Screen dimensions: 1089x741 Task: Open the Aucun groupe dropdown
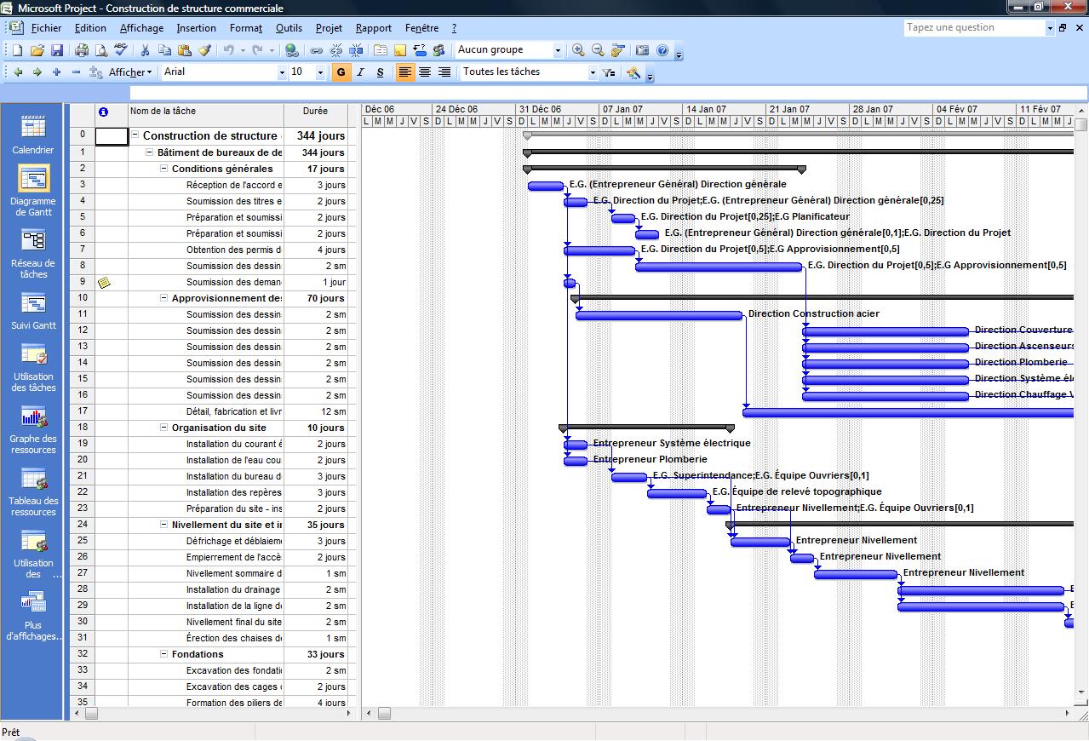point(558,50)
